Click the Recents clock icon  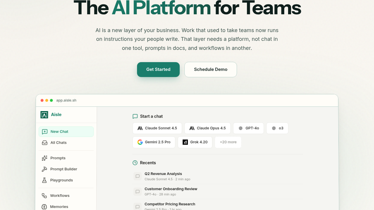click(135, 163)
